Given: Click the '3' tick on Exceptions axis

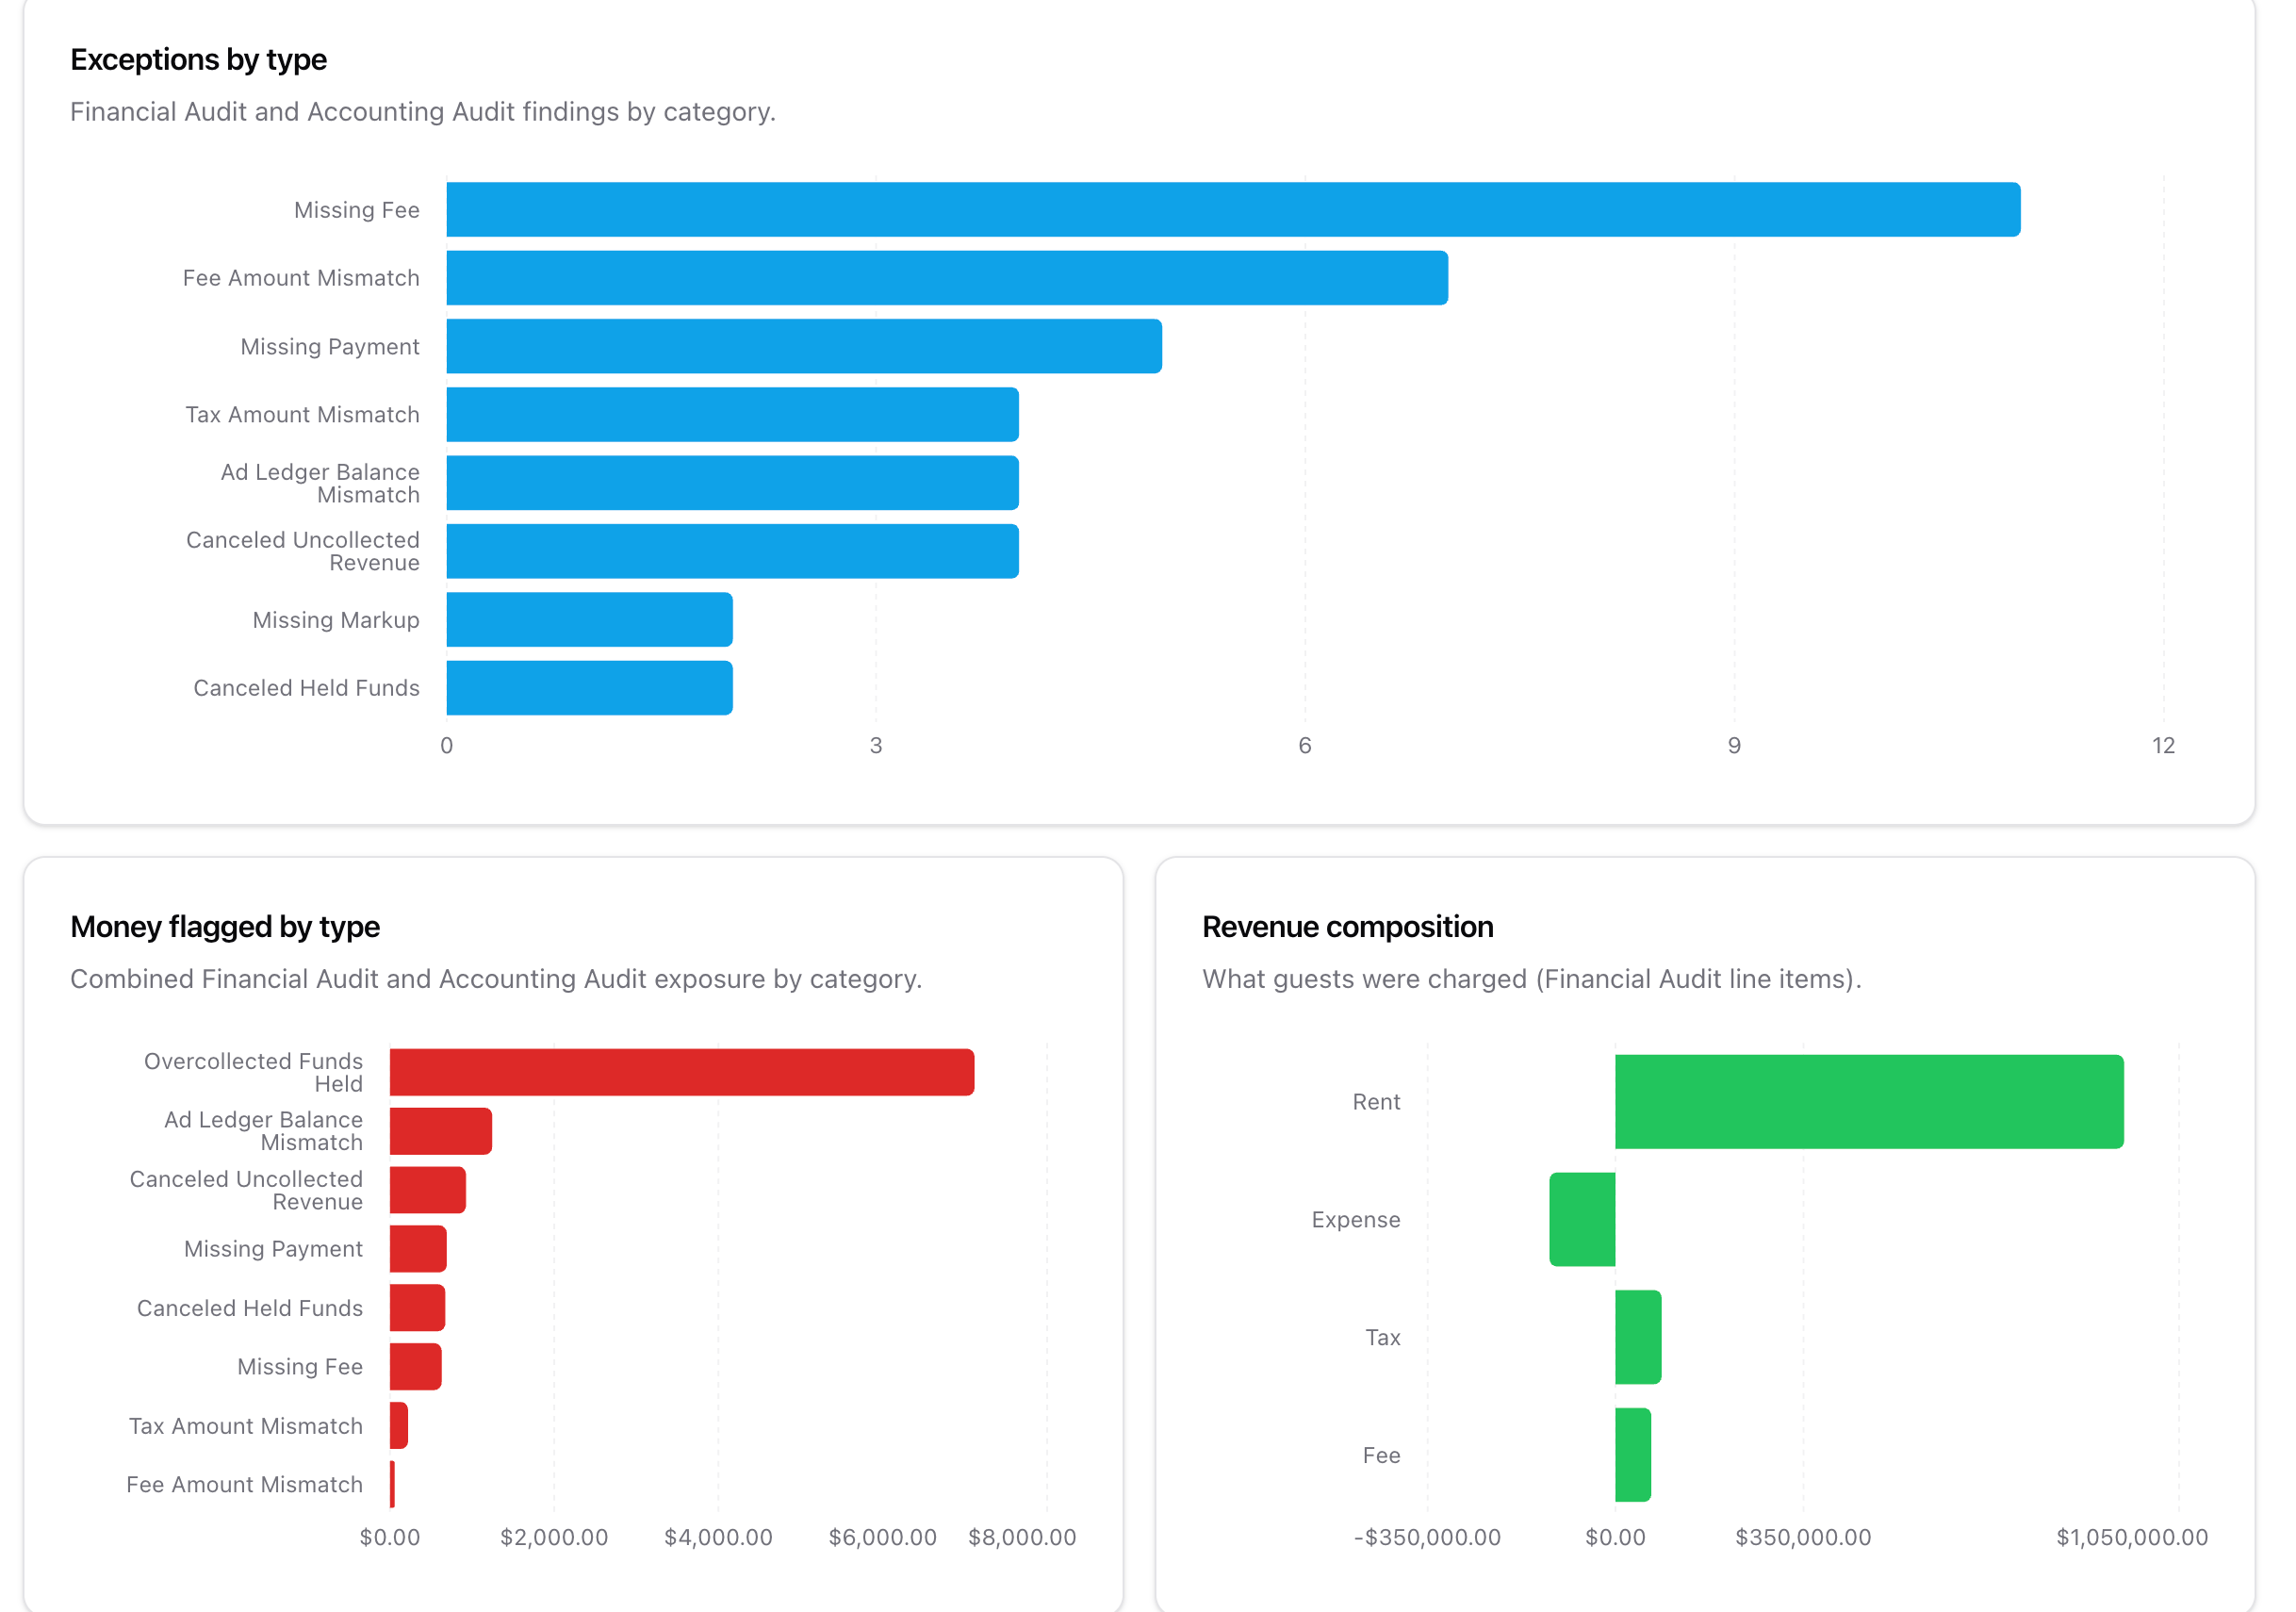Looking at the screenshot, I should [876, 746].
